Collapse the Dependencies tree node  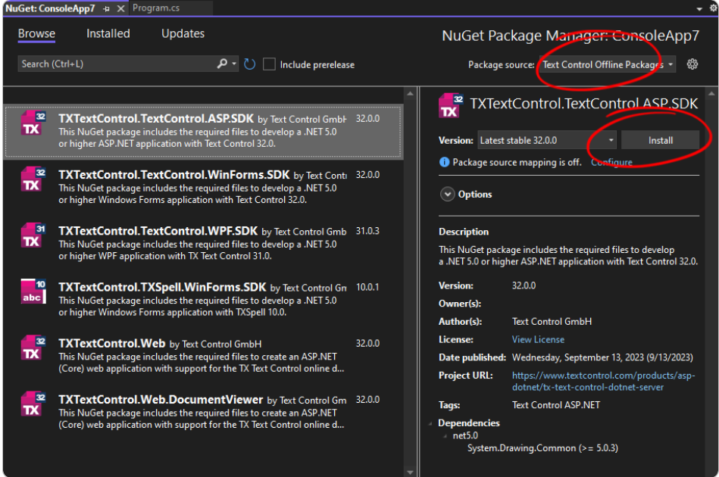tap(430, 423)
